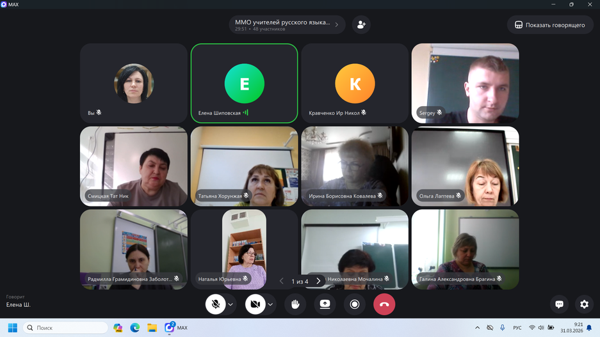600x337 pixels.
Task: Go to previous page of participants
Action: point(282,281)
